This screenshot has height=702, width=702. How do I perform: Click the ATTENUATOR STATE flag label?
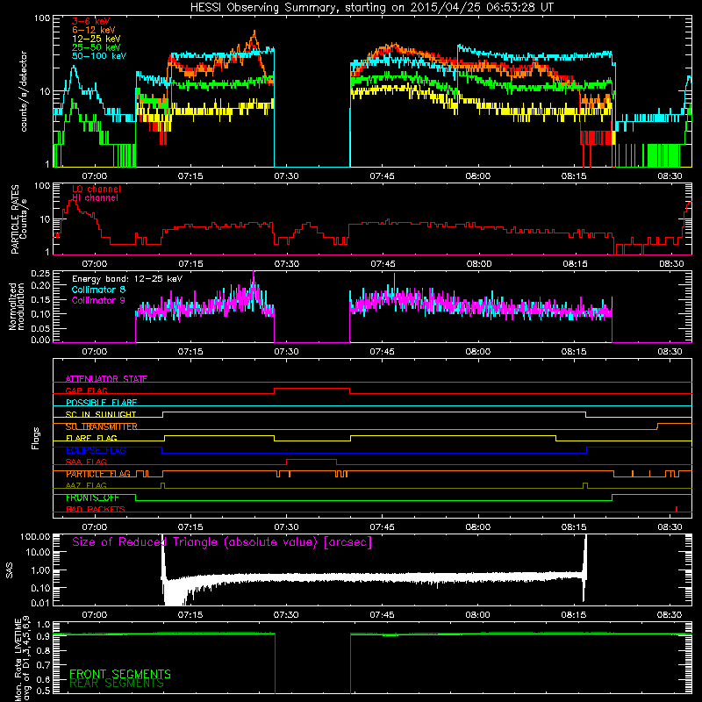pos(106,379)
